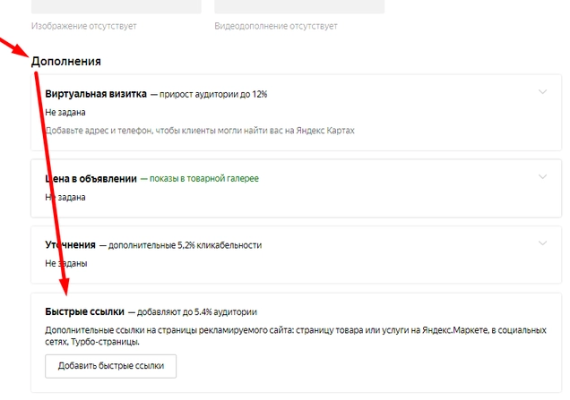
Task: Click Не задана status under Цена в объявлении
Action: (65, 198)
